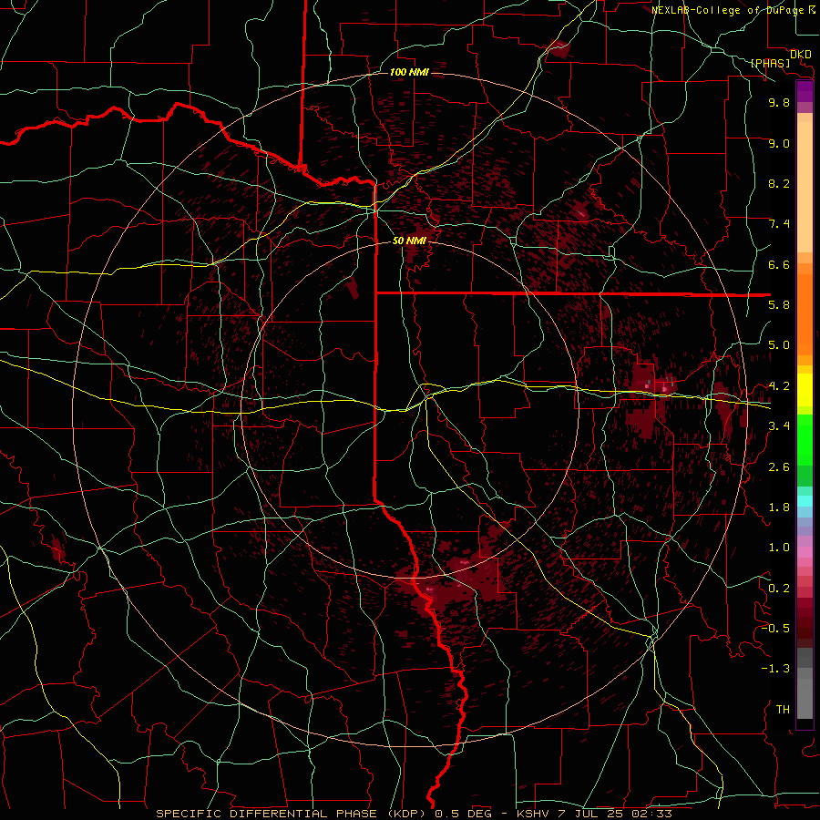Pick the light peach color bar segment
Viewport: 820px width, 820px height.
(805, 189)
